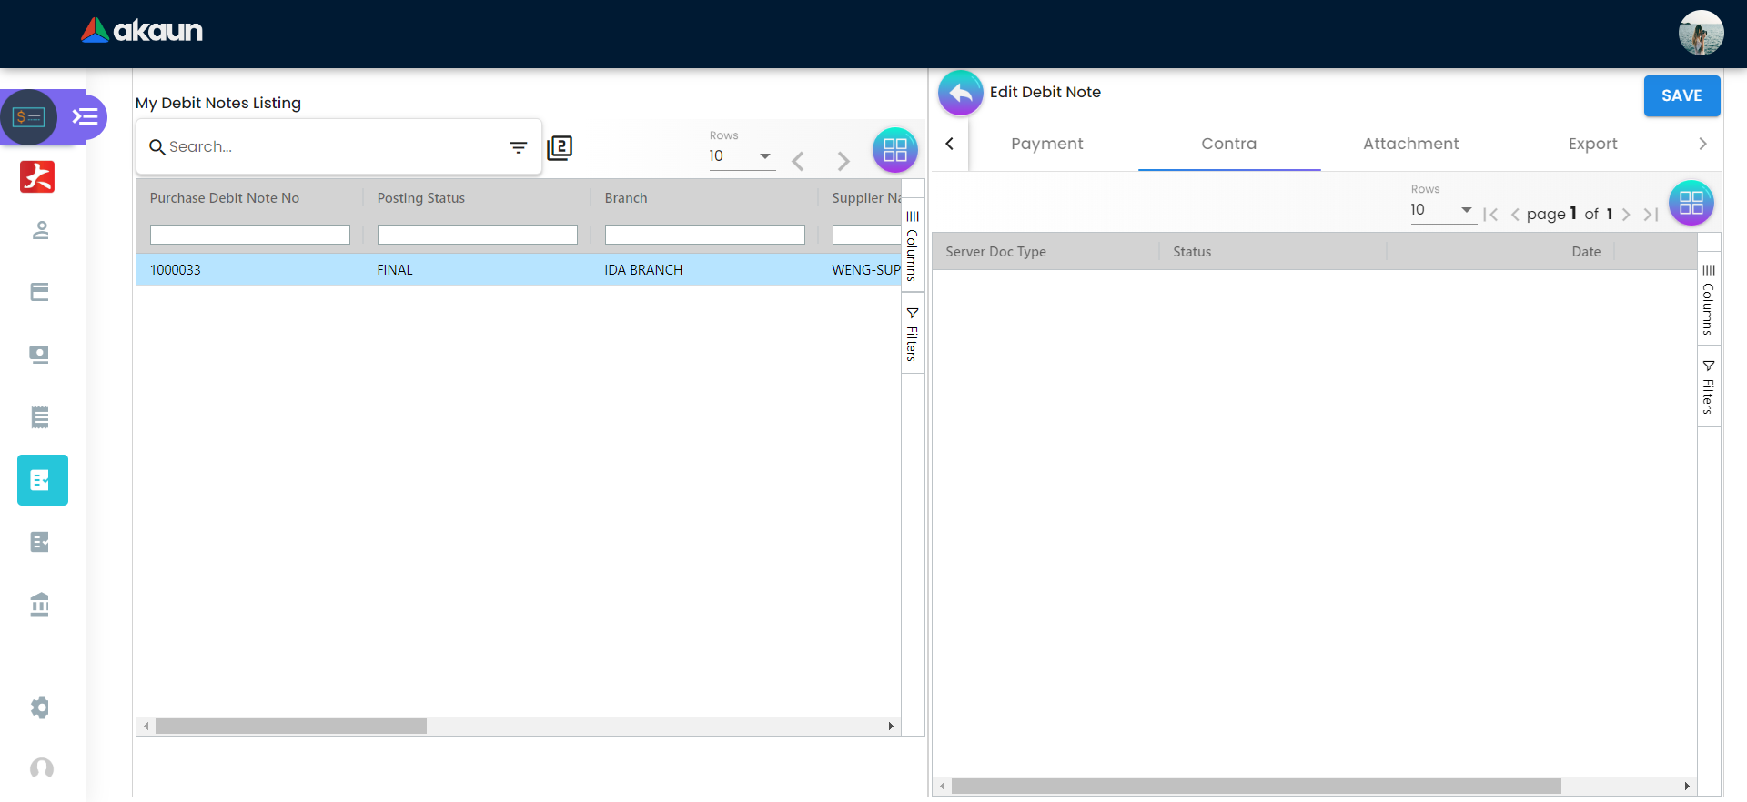Switch to the Payment tab

click(x=1046, y=144)
